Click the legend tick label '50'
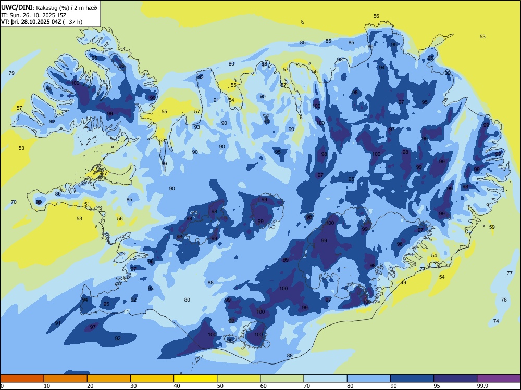The image size is (521, 390). point(220,386)
